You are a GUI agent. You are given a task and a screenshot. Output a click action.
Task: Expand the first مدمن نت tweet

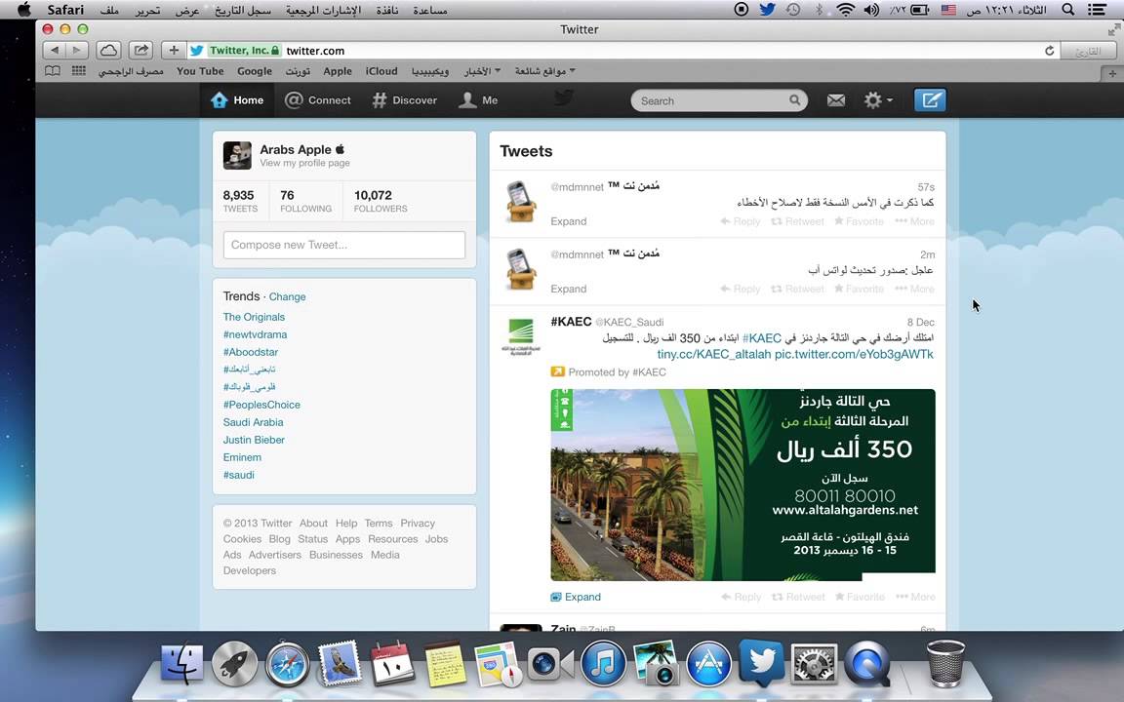[568, 221]
